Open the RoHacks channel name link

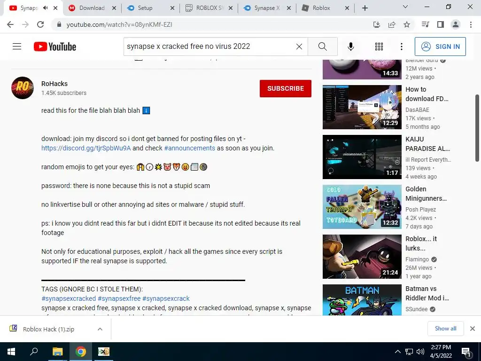click(54, 84)
